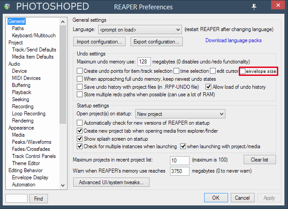Close the REAPER Preferences dialog
288x209 pixels.
[278, 5]
